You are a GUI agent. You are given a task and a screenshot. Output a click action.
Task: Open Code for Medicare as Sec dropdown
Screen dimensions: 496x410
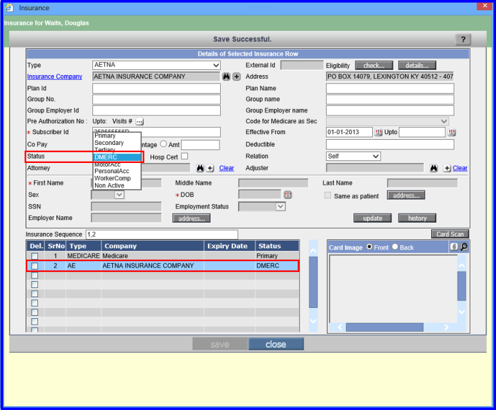click(x=387, y=121)
